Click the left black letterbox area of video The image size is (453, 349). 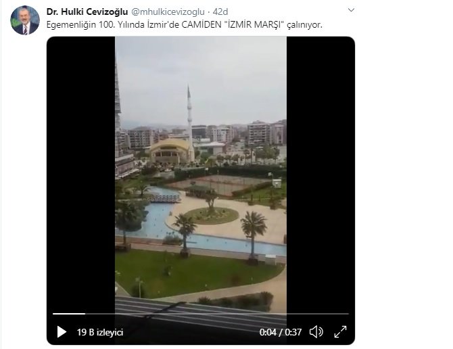pyautogui.click(x=81, y=173)
